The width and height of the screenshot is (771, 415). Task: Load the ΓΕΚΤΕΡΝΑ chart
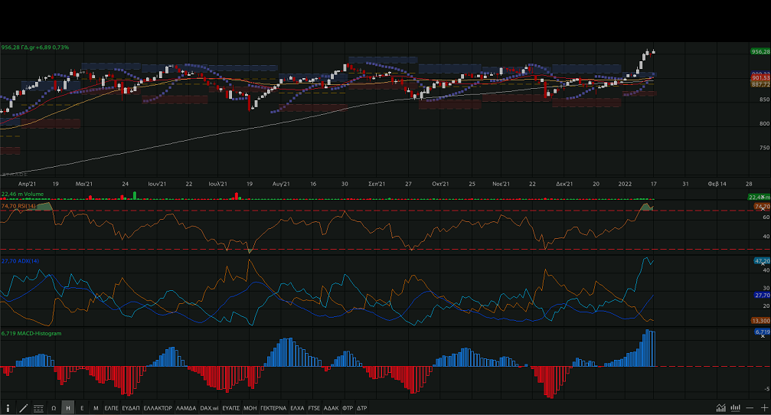pyautogui.click(x=273, y=408)
